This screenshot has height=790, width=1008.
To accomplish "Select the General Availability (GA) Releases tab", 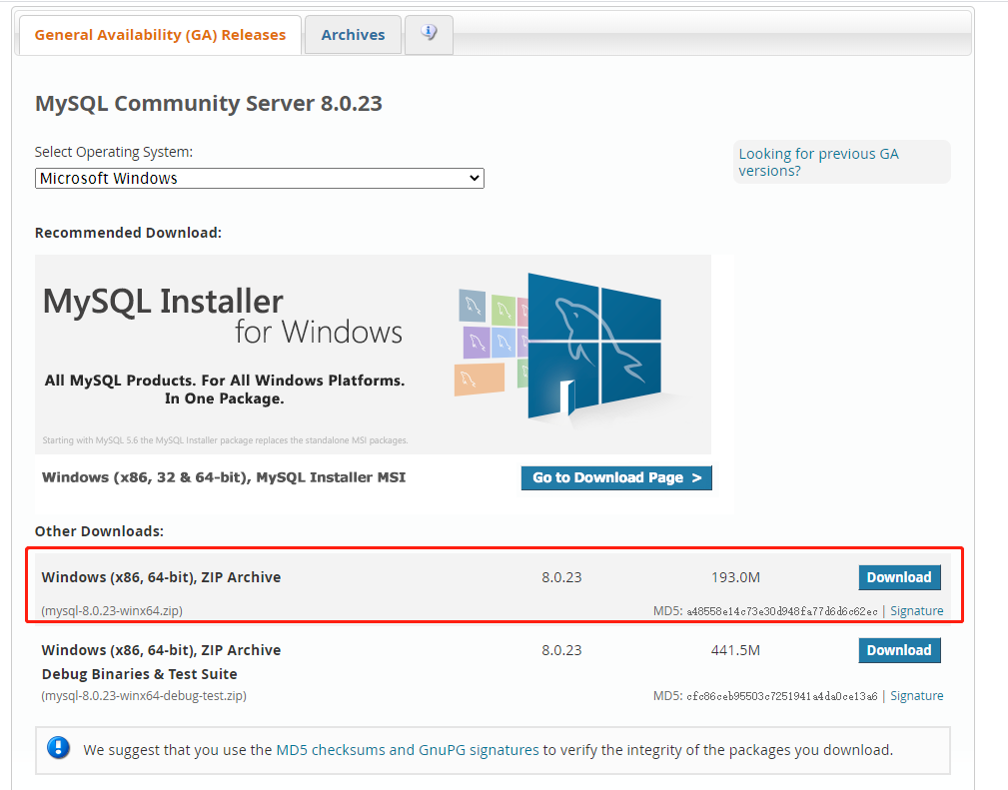I will [x=159, y=34].
